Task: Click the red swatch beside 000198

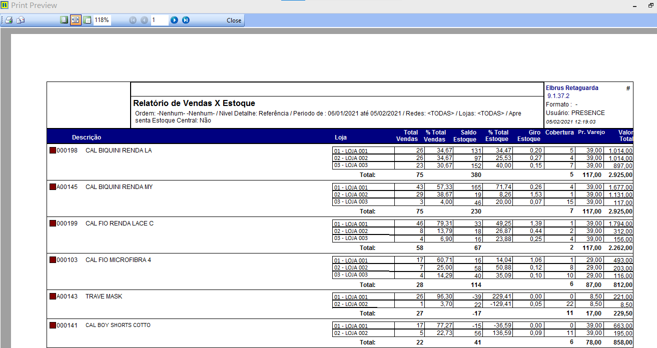Action: [53, 150]
